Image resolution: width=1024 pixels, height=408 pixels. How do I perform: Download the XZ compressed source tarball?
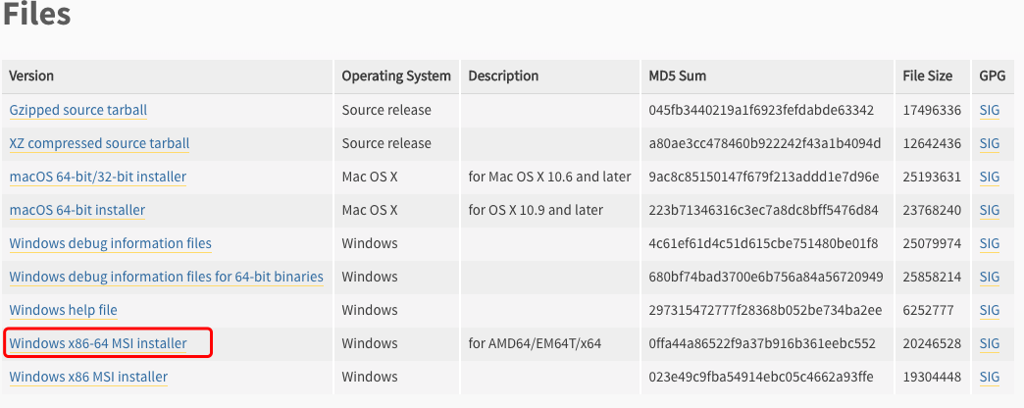[99, 143]
